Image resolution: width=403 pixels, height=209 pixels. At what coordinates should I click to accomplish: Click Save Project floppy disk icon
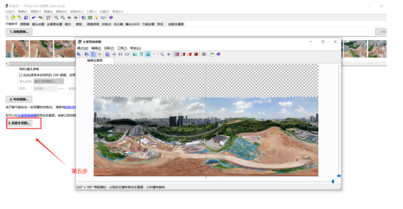point(26,17)
